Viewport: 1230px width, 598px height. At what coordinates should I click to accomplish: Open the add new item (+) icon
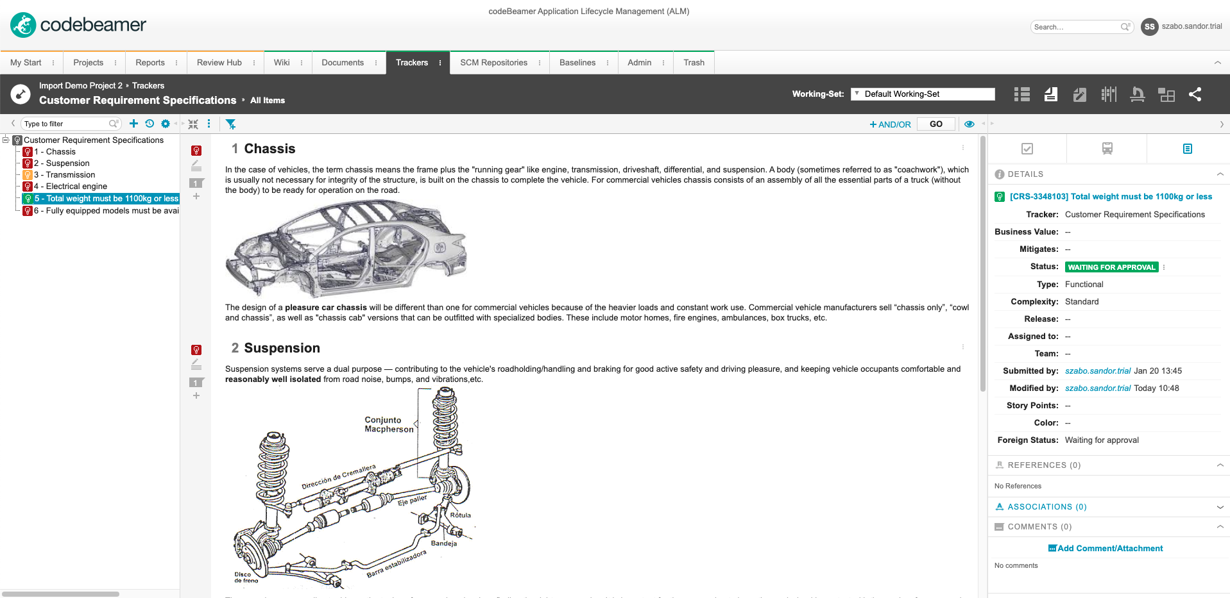[x=133, y=124]
